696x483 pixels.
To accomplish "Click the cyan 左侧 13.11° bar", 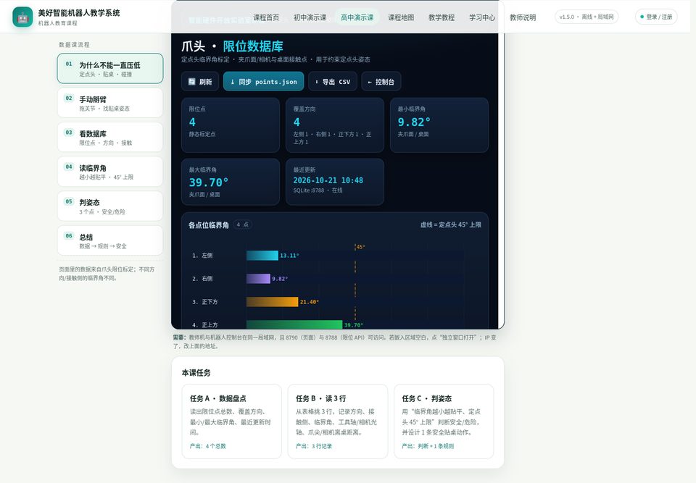I will pos(262,256).
